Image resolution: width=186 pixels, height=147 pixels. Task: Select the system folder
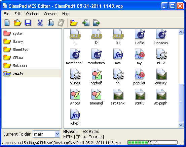point(32,33)
